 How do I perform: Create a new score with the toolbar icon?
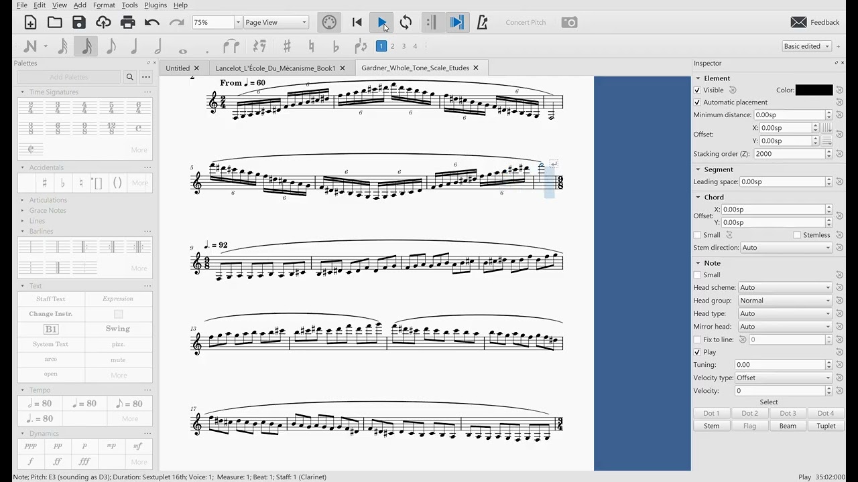point(30,22)
